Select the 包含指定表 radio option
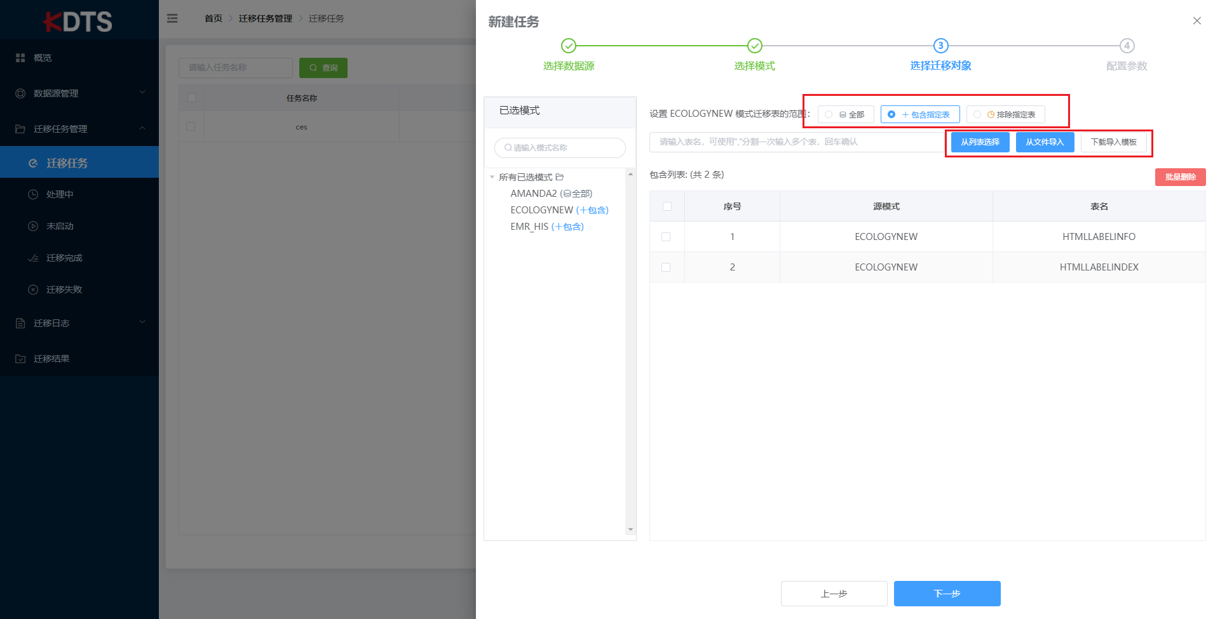The image size is (1220, 619). pyautogui.click(x=920, y=114)
